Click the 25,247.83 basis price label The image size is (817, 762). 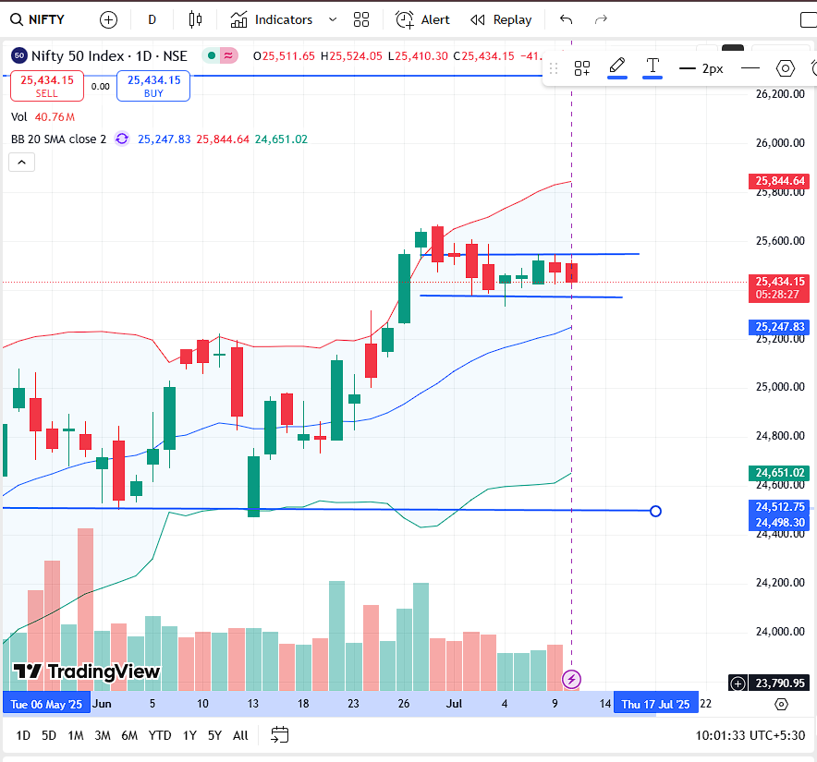tap(779, 327)
